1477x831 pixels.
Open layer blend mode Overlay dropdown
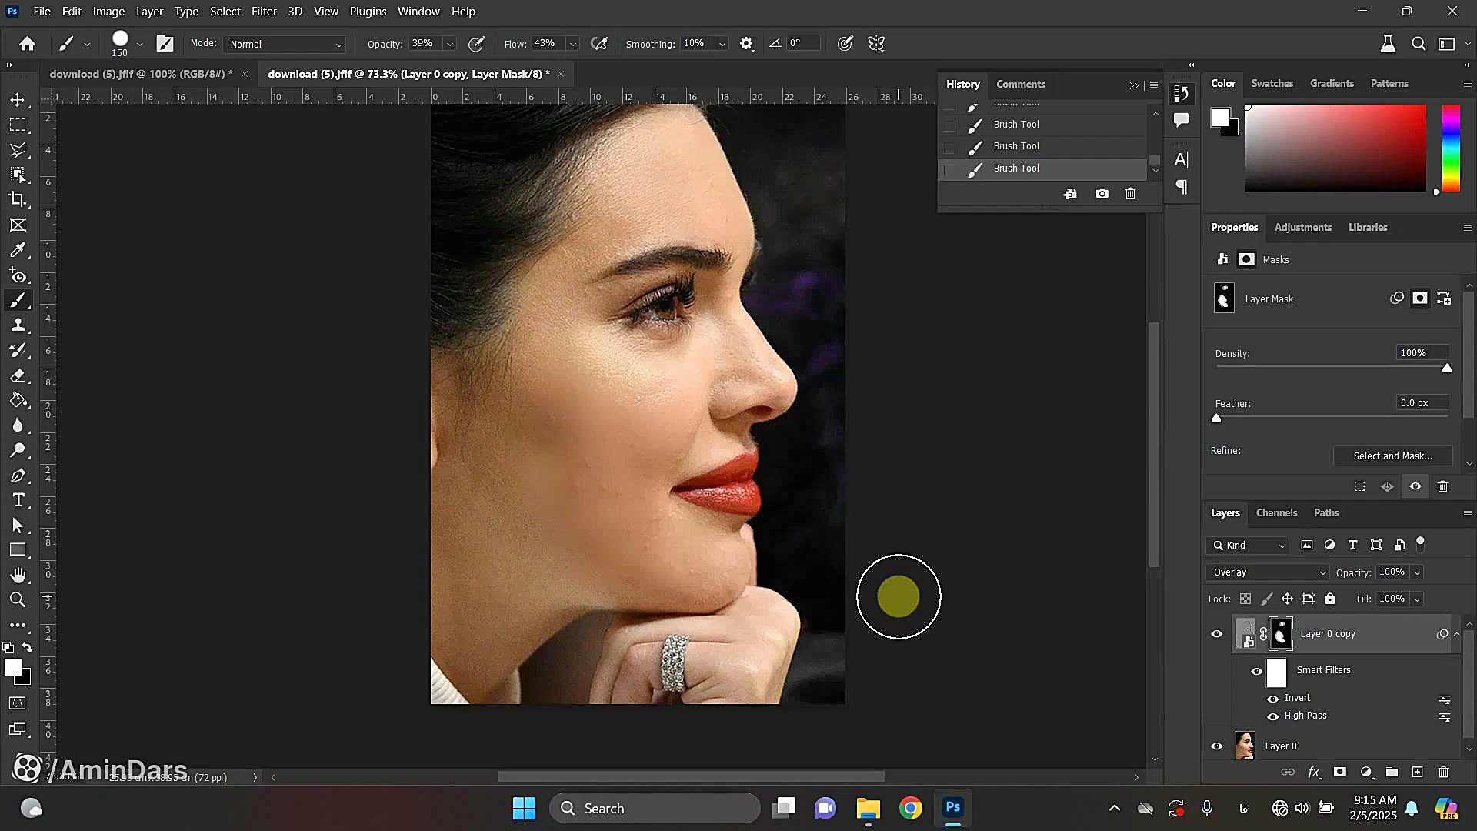point(1268,572)
